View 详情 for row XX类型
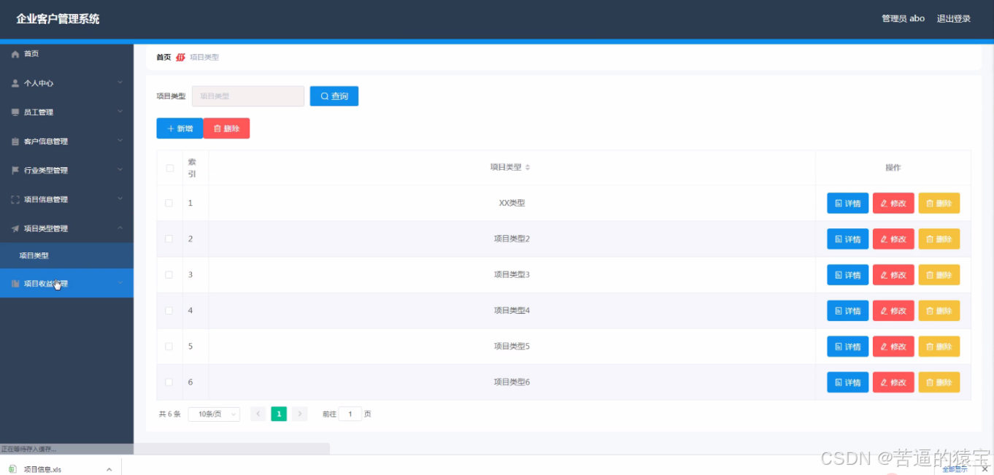The width and height of the screenshot is (994, 475). coord(847,203)
